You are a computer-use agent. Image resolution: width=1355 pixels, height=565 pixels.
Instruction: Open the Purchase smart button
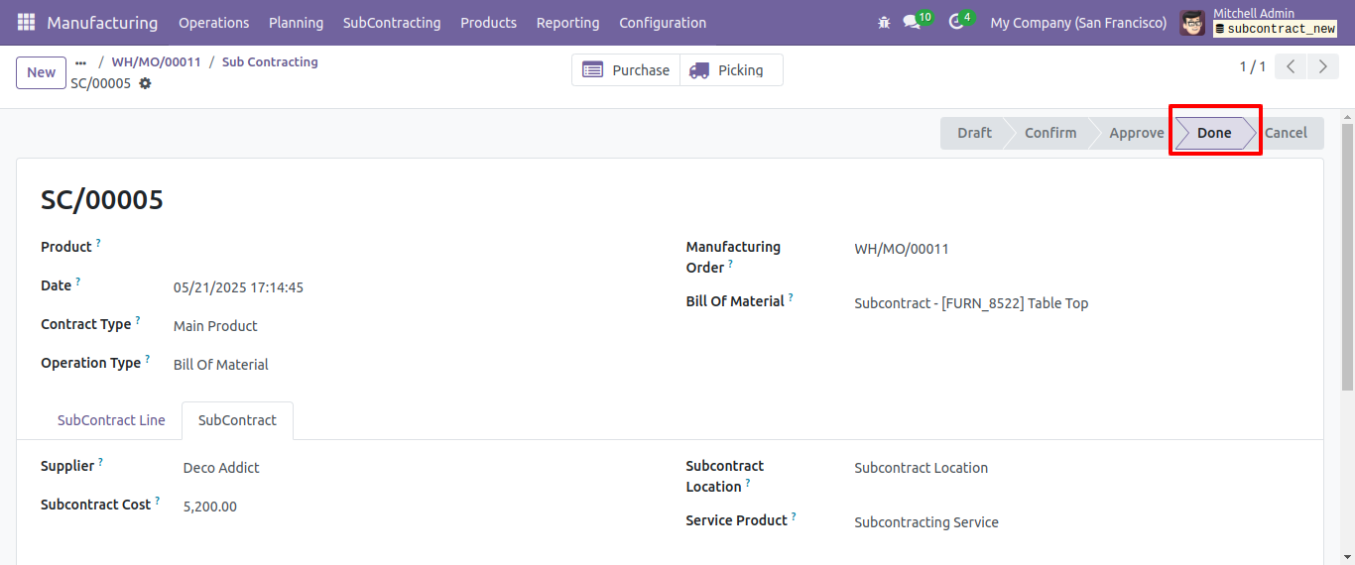626,70
